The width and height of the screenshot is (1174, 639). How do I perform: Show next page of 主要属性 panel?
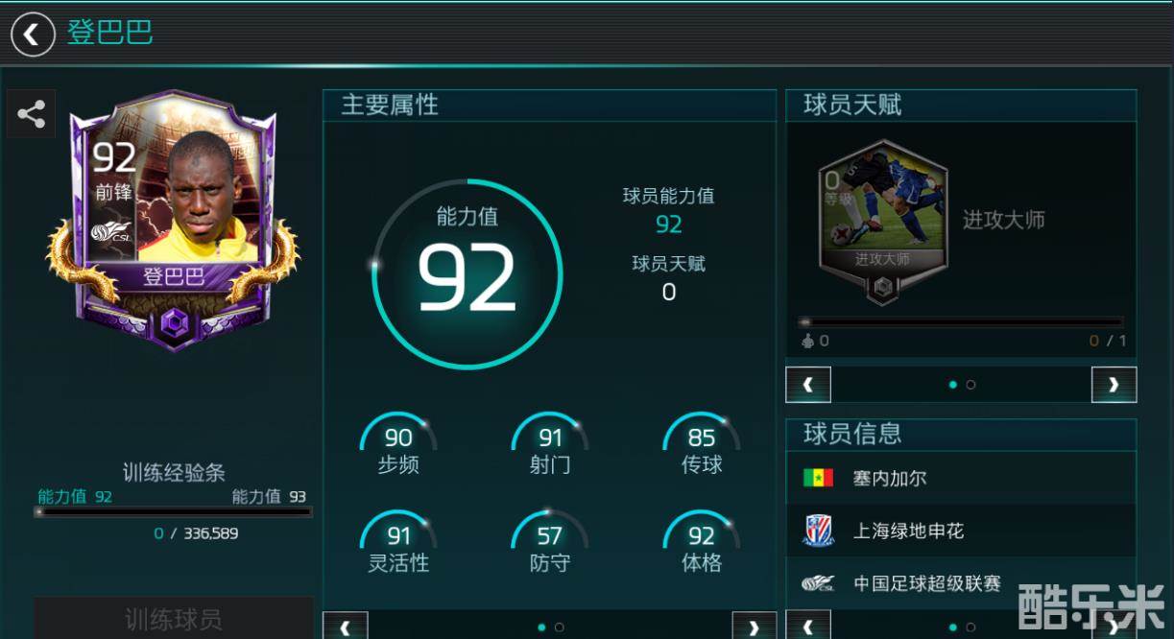tap(755, 627)
